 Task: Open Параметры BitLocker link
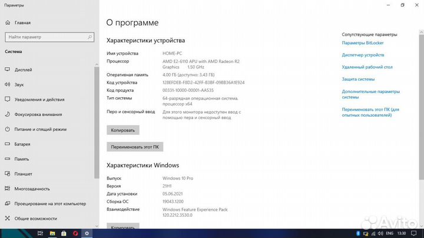coord(363,43)
